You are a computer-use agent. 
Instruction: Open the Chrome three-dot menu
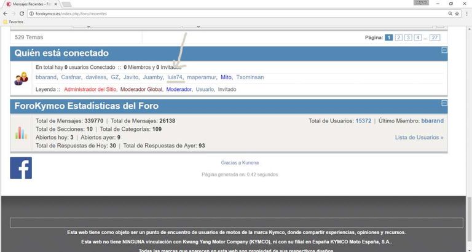click(x=466, y=14)
